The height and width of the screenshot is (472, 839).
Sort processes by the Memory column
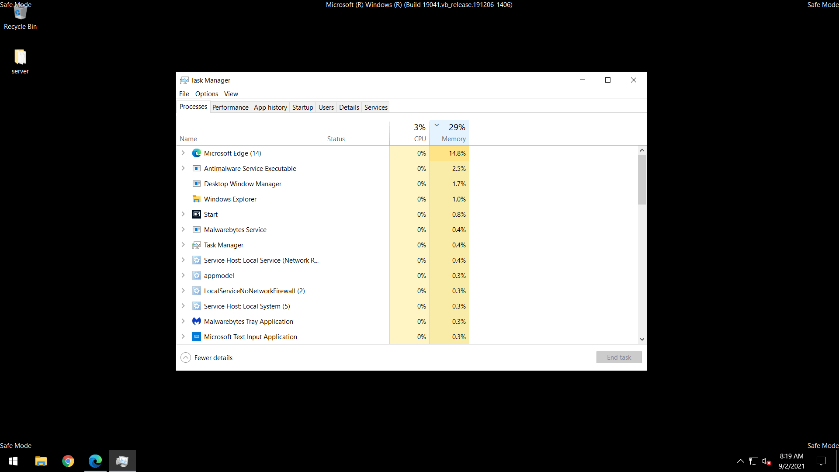coord(453,139)
